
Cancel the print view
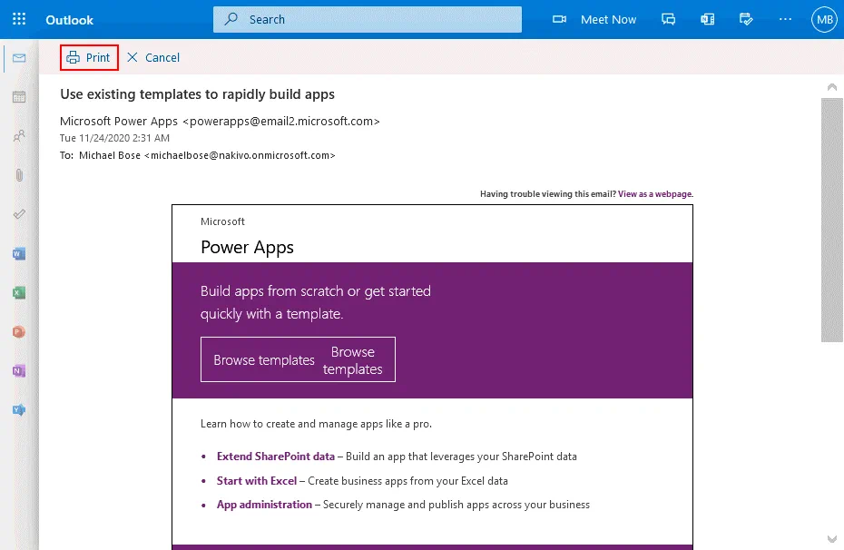pyautogui.click(x=152, y=57)
